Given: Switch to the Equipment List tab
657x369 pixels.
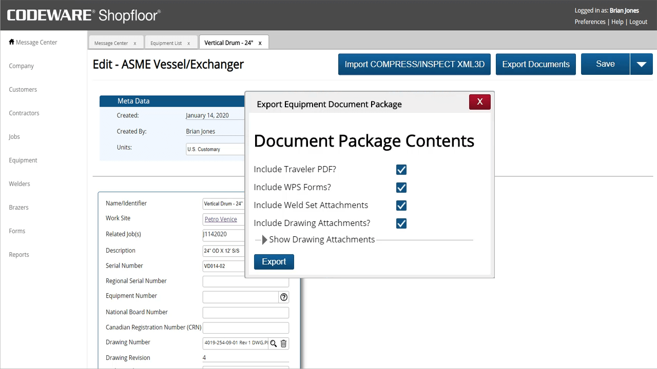Looking at the screenshot, I should [x=165, y=43].
